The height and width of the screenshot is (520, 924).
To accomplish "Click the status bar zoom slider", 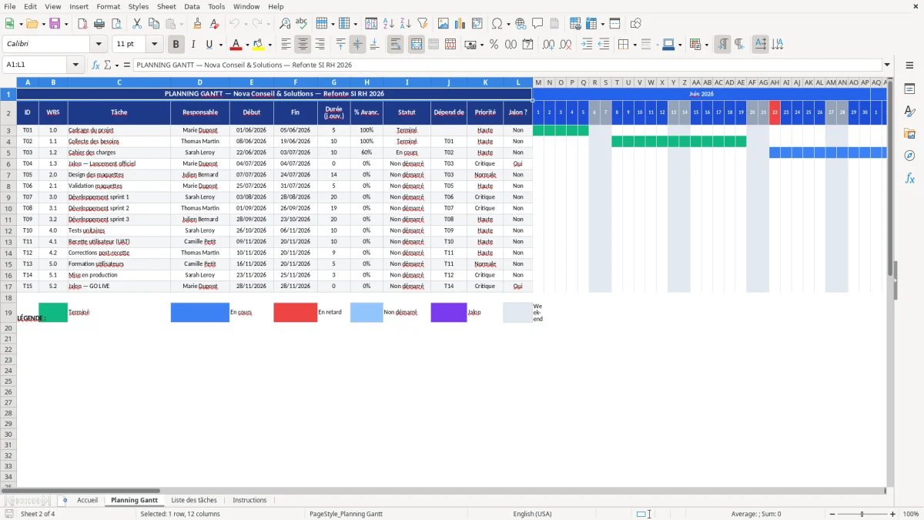I will pyautogui.click(x=862, y=514).
